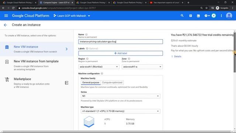Click the browser zoom magnifier icon
This screenshot has width=236, height=133.
click(201, 8)
